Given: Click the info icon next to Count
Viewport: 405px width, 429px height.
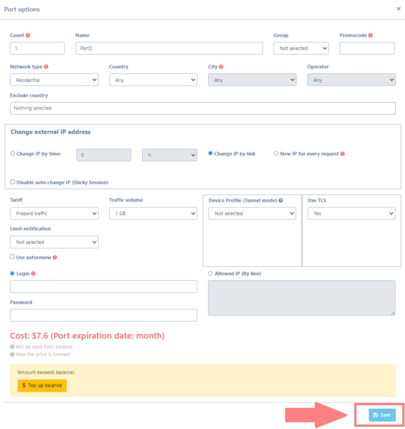Looking at the screenshot, I should (28, 35).
